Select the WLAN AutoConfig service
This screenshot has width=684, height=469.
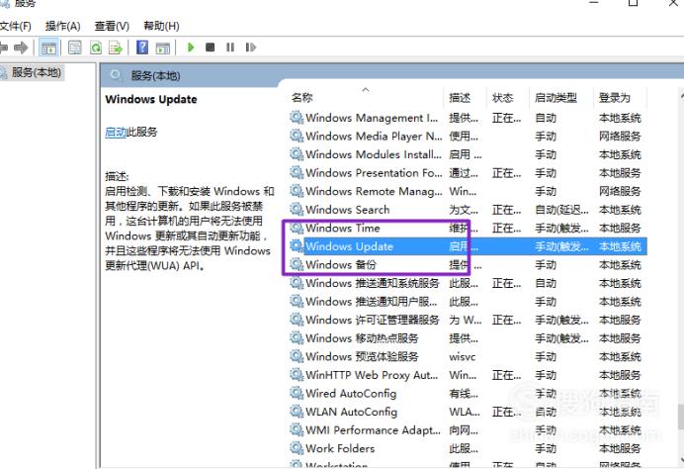(468, 412)
